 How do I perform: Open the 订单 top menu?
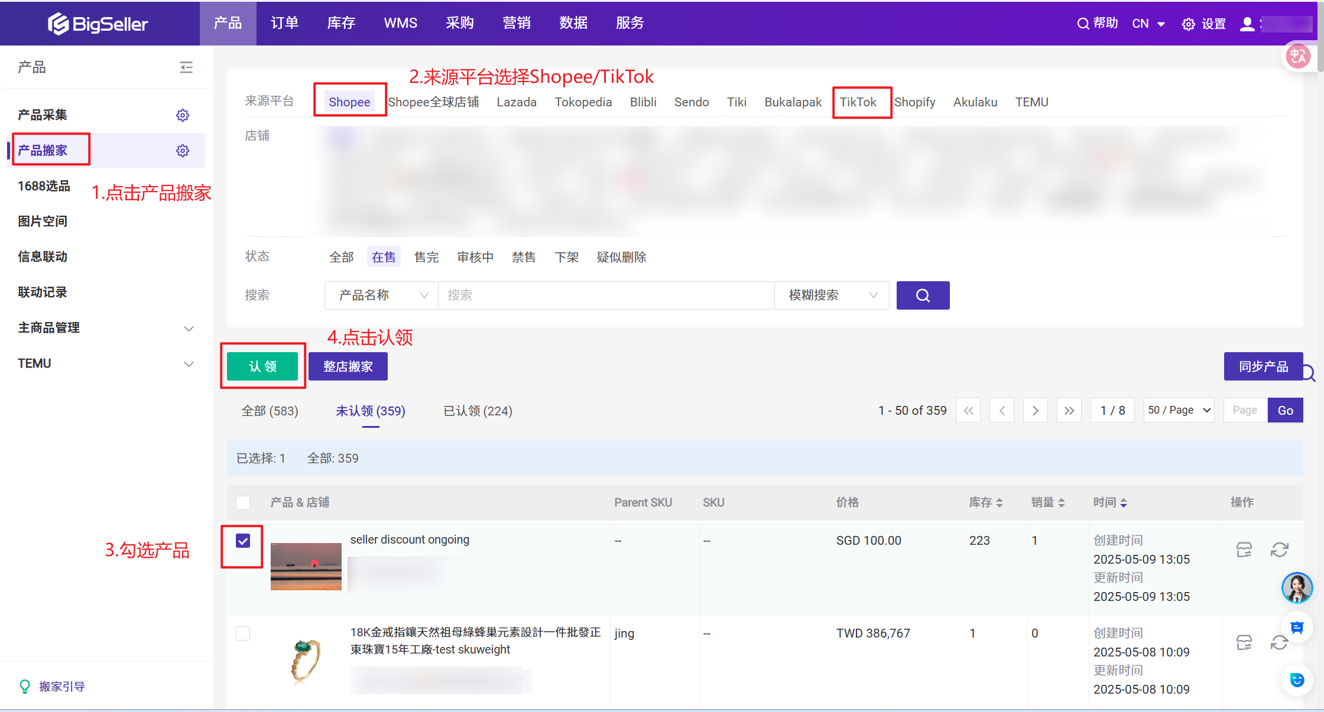[x=285, y=23]
